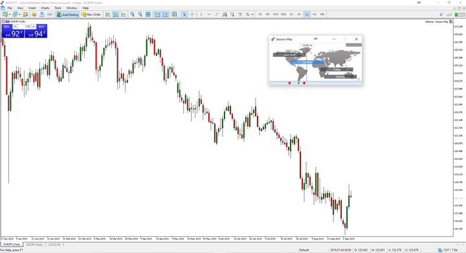This screenshot has width=466, height=253.
Task: Toggle Chart Shift option
Action: [x=165, y=14]
